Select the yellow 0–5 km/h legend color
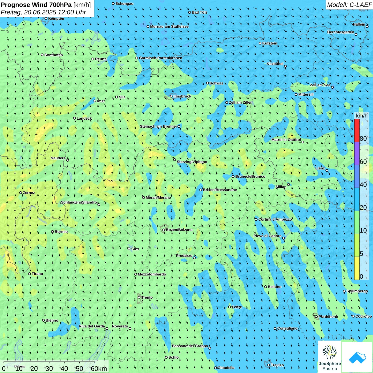Viewport: 373px width, 373px height. [x=357, y=268]
